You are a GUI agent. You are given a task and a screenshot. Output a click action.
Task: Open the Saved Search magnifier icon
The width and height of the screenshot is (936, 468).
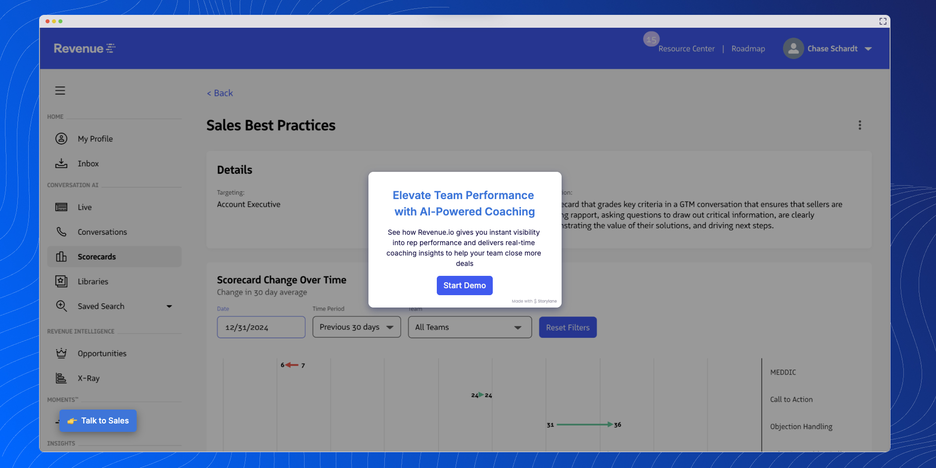(x=61, y=306)
